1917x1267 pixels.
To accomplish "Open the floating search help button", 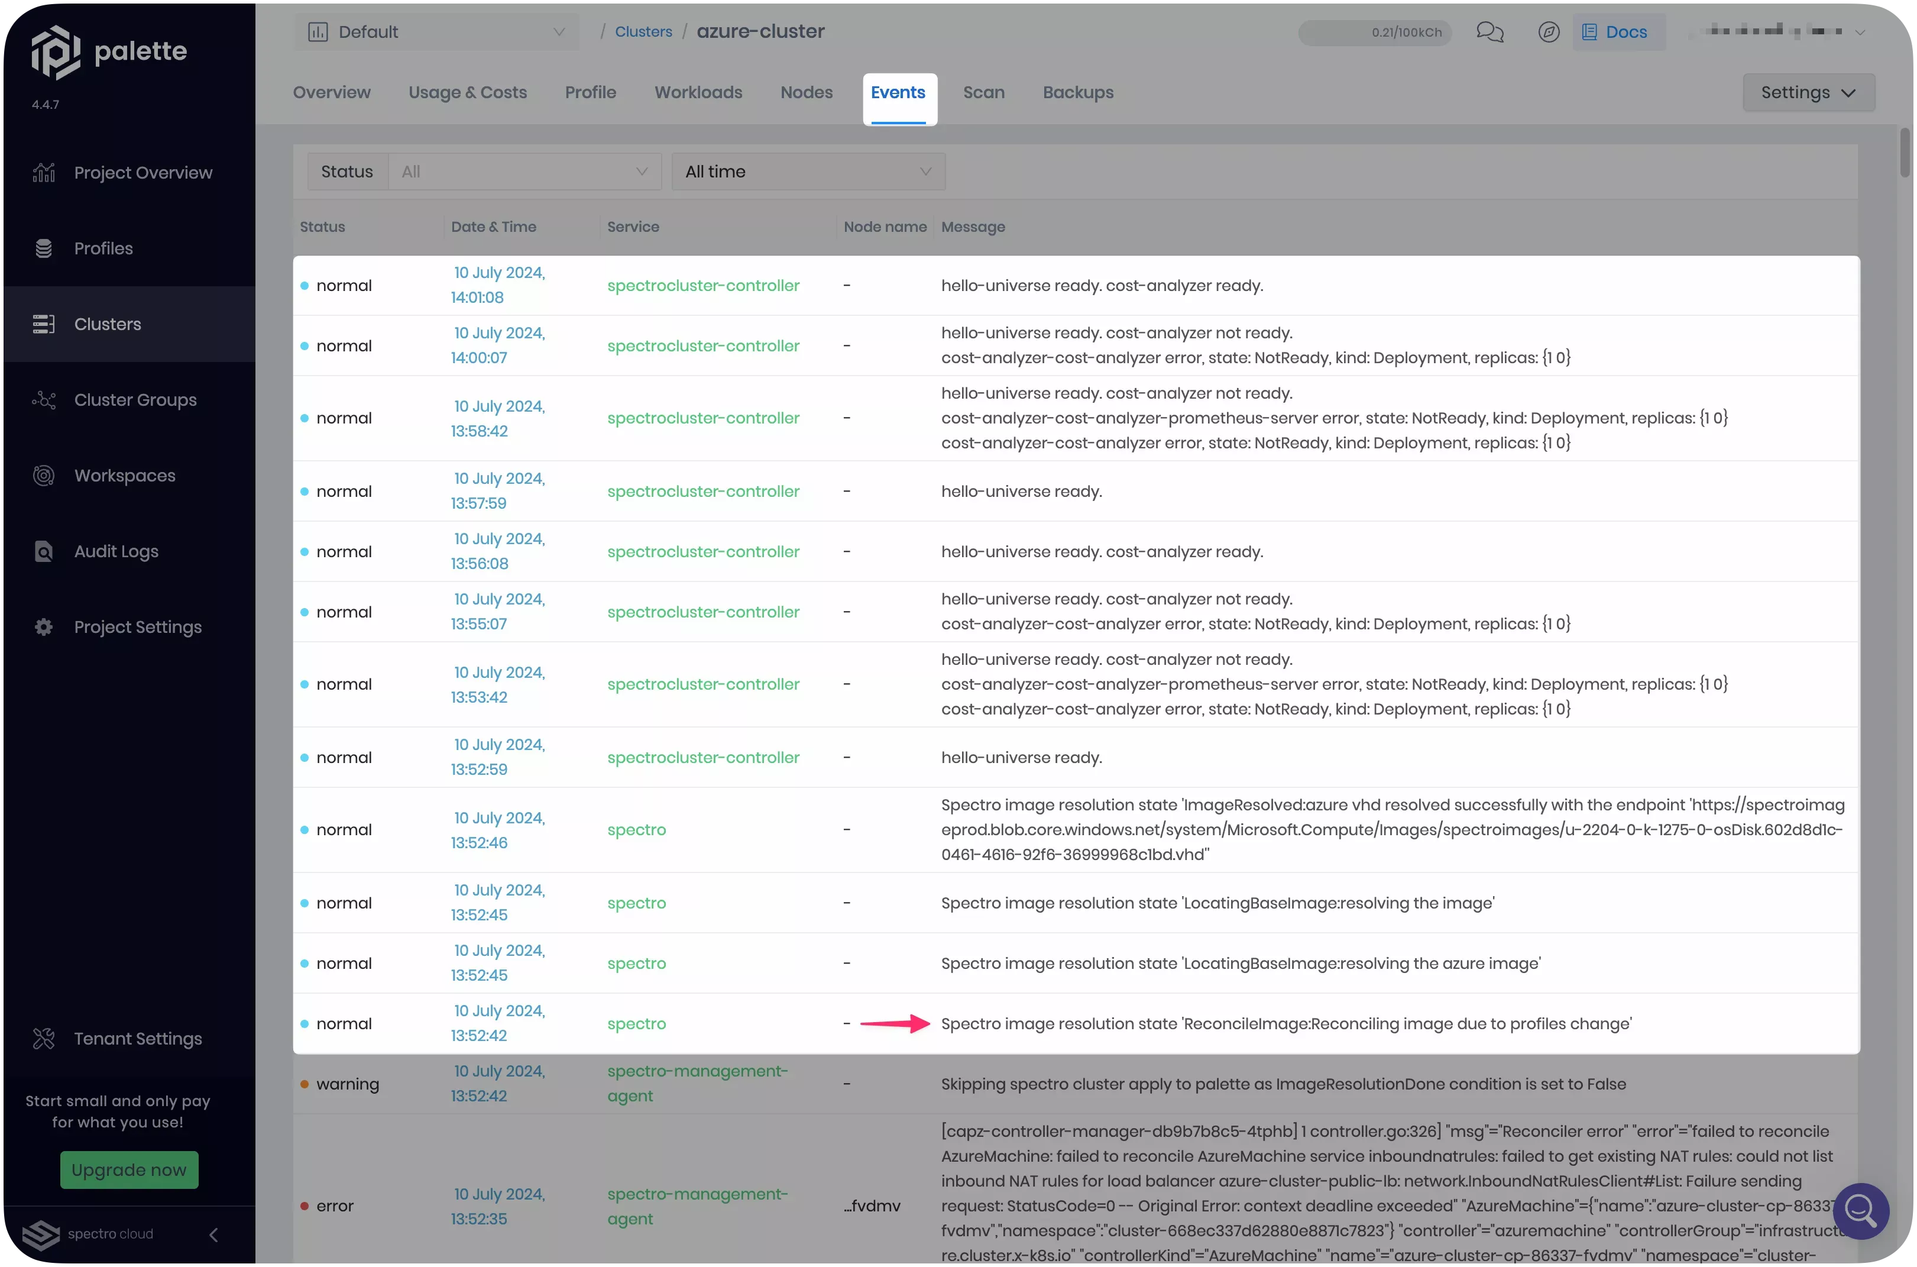I will click(1860, 1210).
